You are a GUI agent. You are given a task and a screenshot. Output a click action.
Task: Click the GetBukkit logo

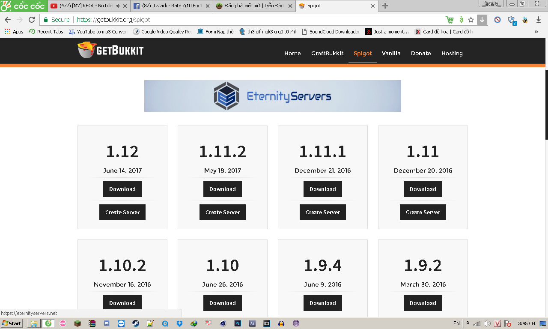(x=110, y=50)
